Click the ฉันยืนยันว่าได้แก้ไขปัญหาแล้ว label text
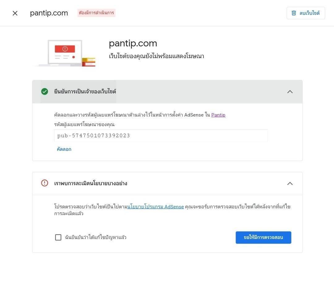The height and width of the screenshot is (290, 334). pos(96,237)
